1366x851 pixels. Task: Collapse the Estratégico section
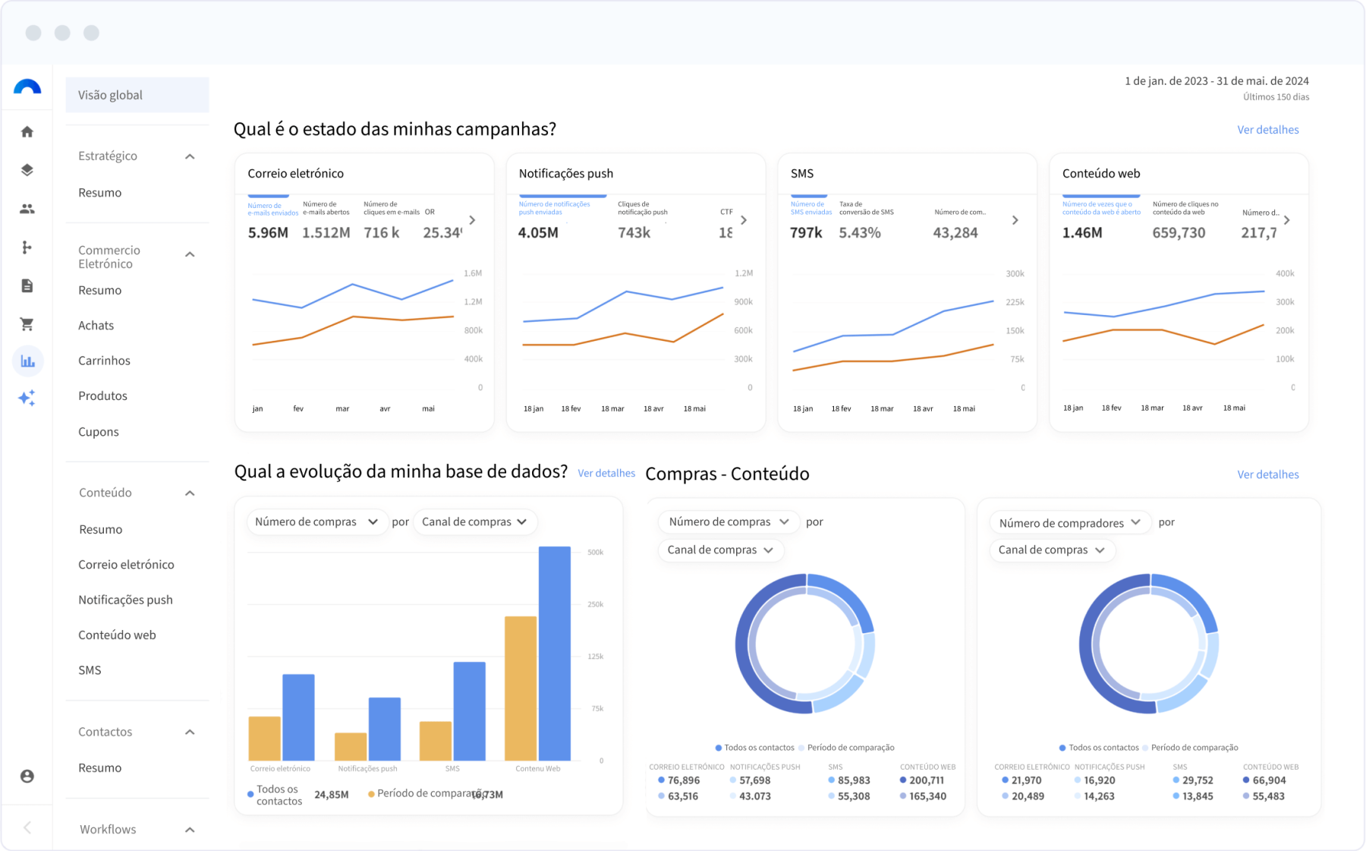(x=190, y=156)
